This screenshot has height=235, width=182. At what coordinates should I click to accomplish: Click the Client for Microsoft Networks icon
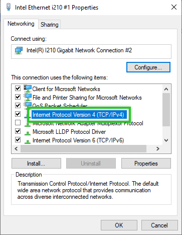click(x=28, y=89)
